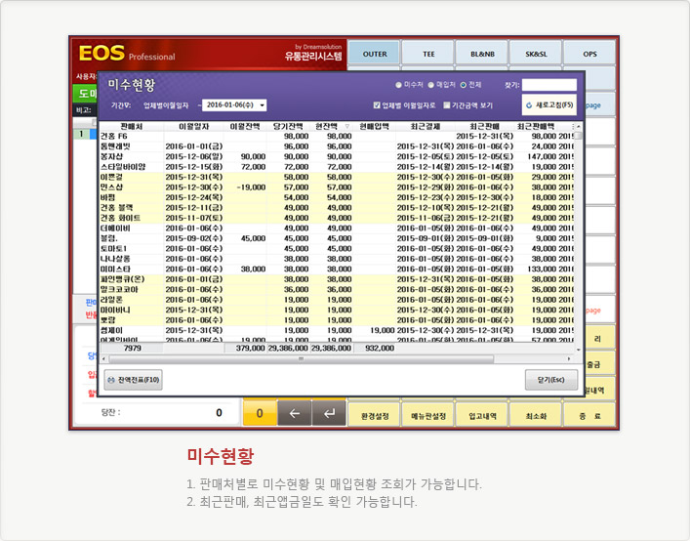
Task: Click the vertical scrollbar thumb of table
Action: pos(579,136)
